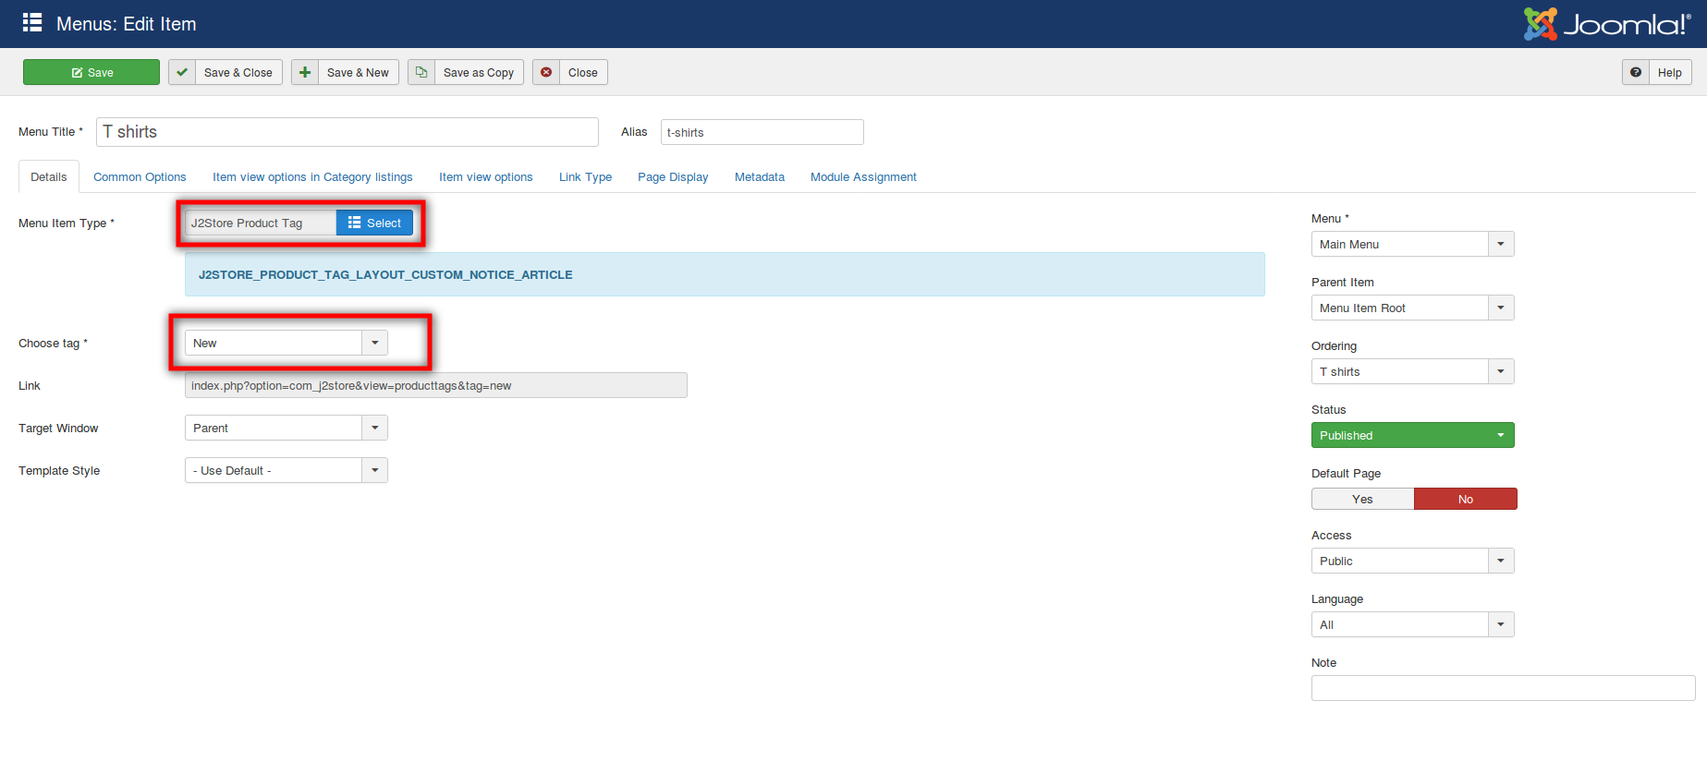1707x773 pixels.
Task: Set Default Page to No
Action: click(1465, 499)
